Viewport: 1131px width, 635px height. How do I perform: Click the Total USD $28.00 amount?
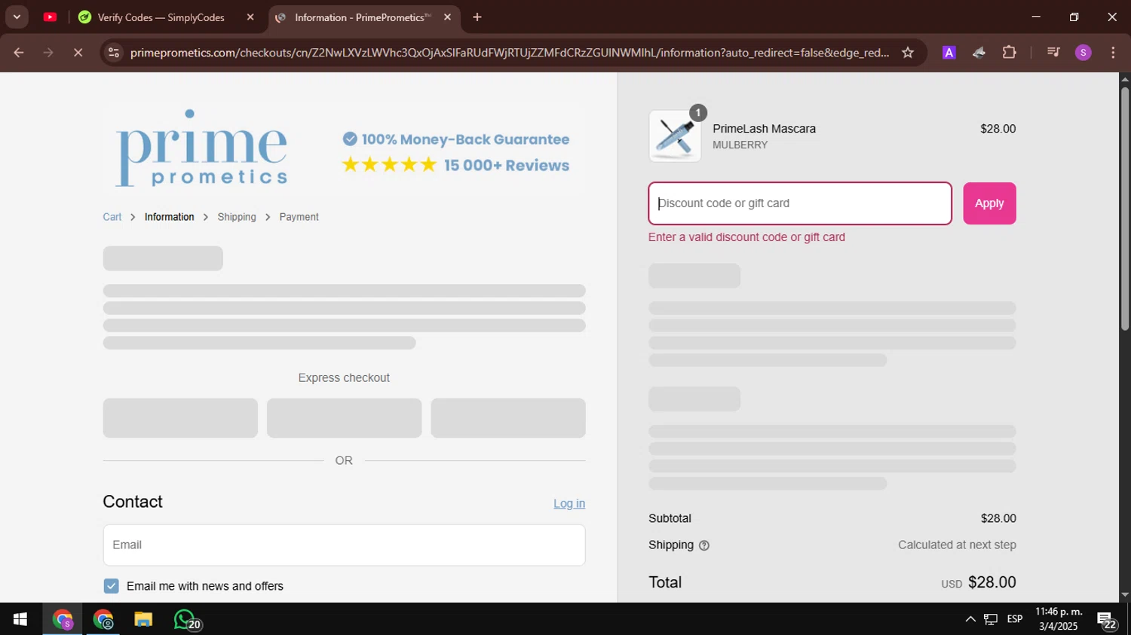tap(979, 582)
